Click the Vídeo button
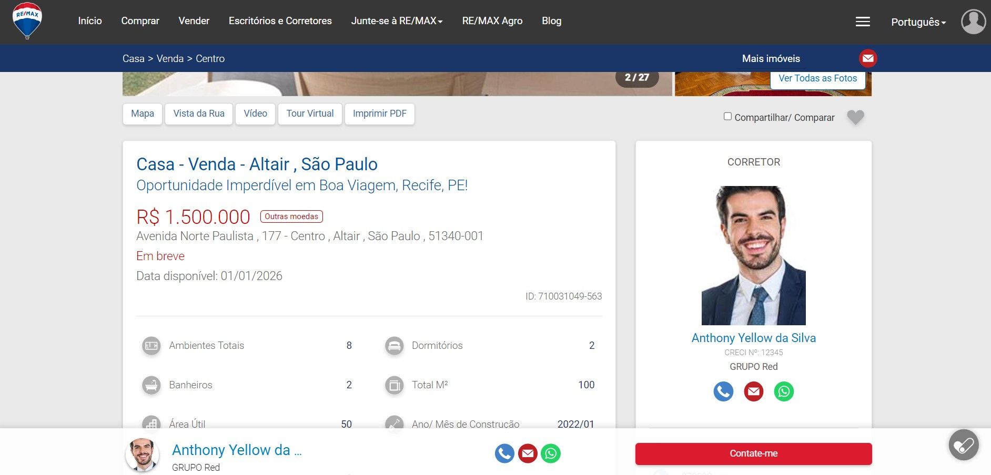 (256, 114)
